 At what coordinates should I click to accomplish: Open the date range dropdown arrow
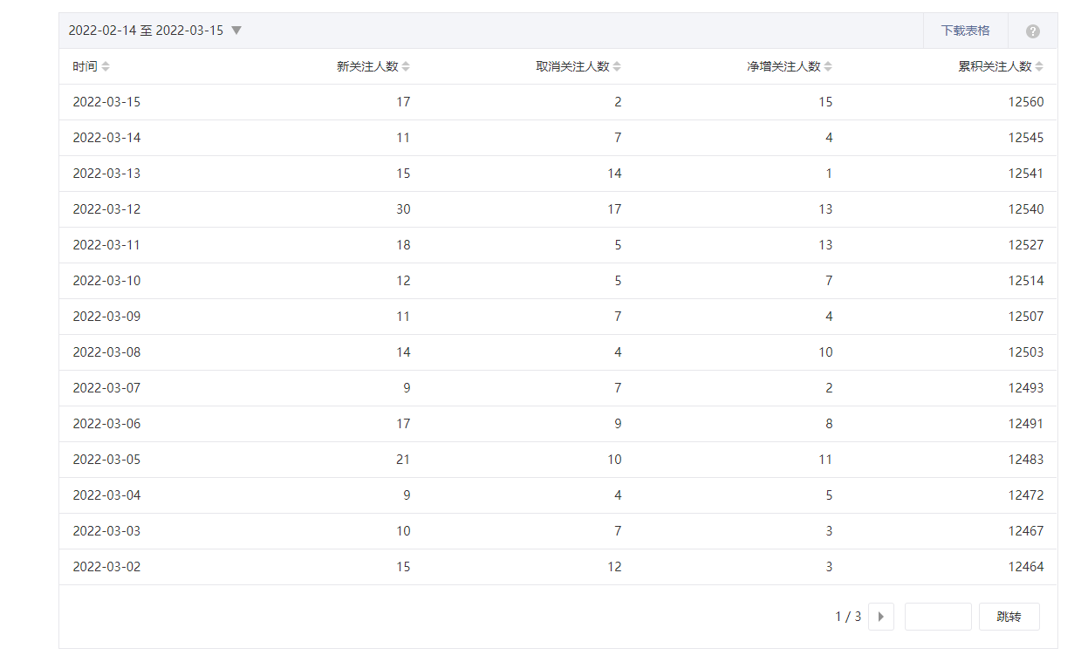point(236,31)
